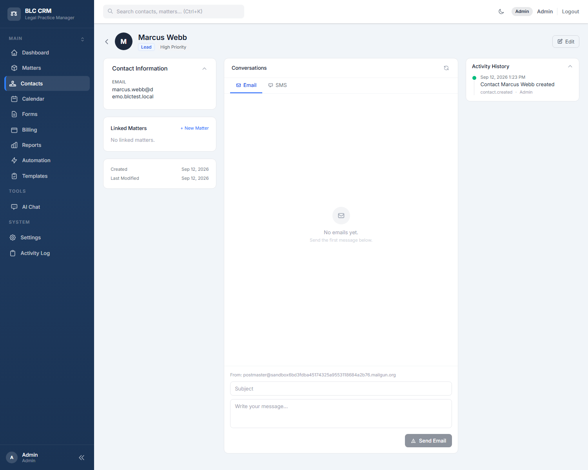Collapse the sidebar with double-chevron icon
This screenshot has height=470, width=588.
[x=82, y=457]
